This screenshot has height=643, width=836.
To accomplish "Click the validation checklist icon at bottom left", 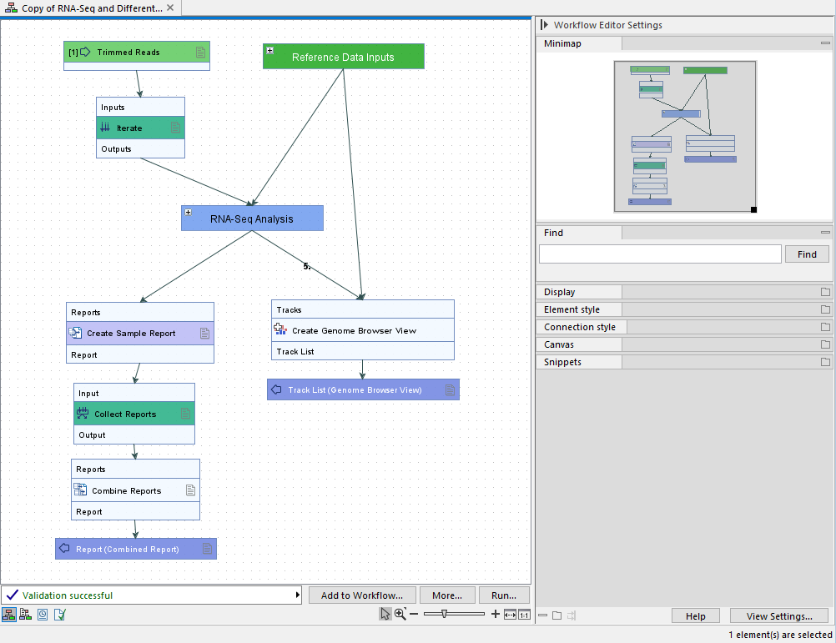I will pos(58,615).
